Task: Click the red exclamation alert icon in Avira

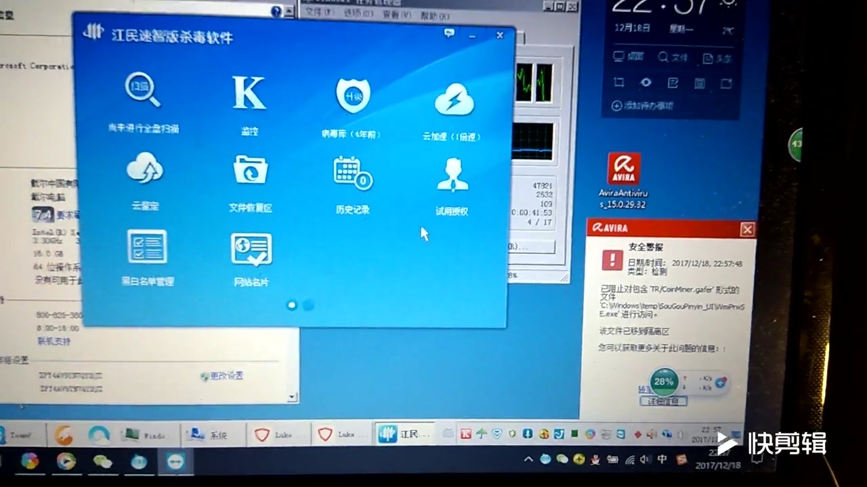Action: point(612,259)
